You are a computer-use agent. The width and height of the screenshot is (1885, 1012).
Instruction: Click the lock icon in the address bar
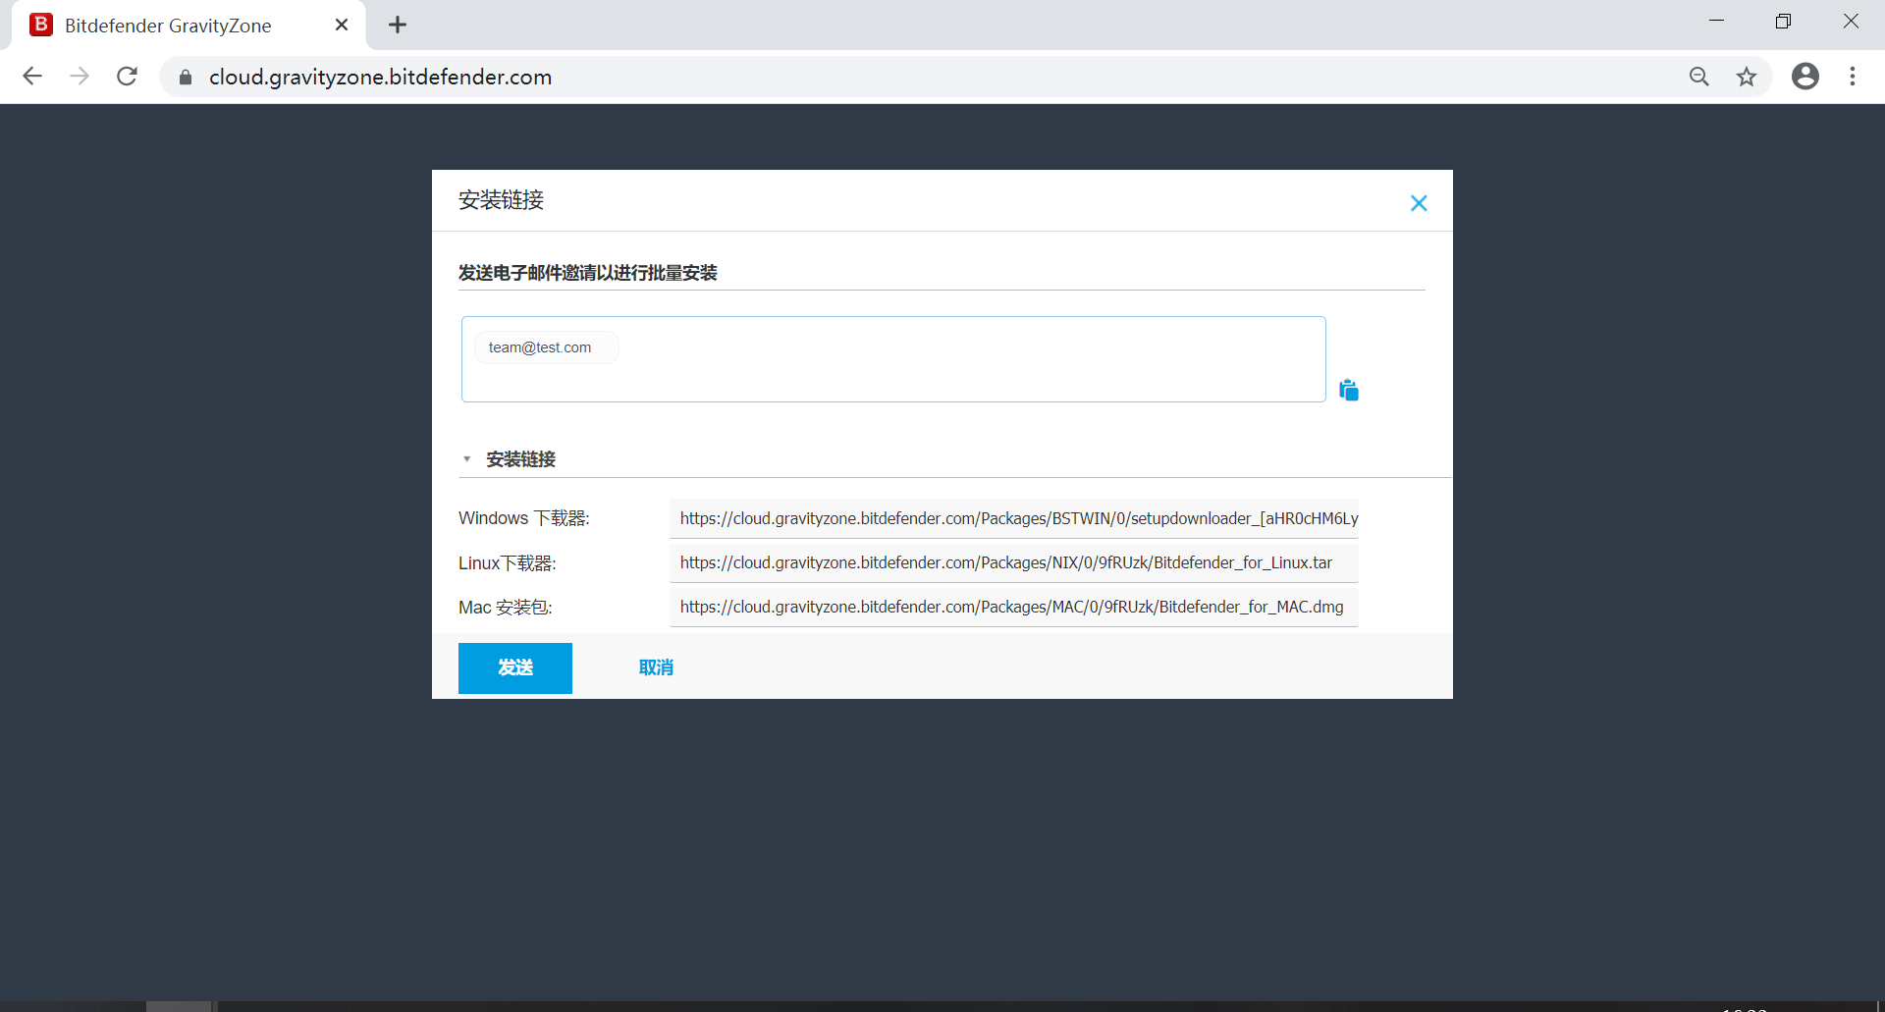point(186,77)
